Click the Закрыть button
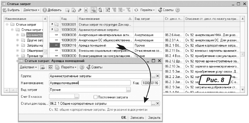The image size is (249, 123). point(154,118)
